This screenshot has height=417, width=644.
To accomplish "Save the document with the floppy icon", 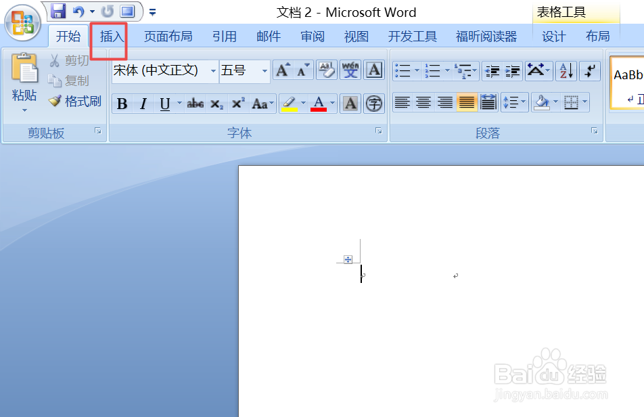I will click(x=58, y=11).
